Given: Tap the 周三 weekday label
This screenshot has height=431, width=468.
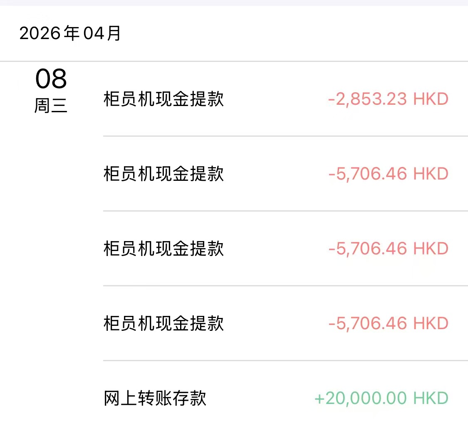Looking at the screenshot, I should 51,106.
